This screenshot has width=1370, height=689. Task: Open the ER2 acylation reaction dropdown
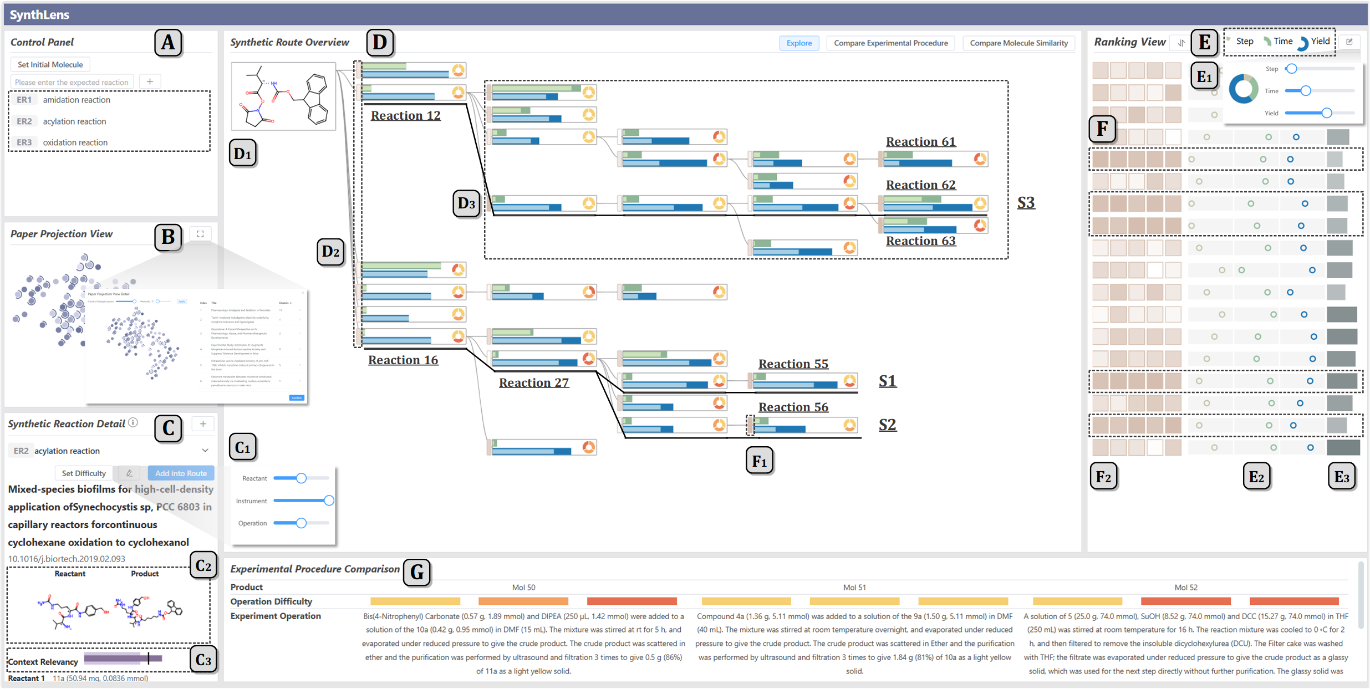pos(205,451)
